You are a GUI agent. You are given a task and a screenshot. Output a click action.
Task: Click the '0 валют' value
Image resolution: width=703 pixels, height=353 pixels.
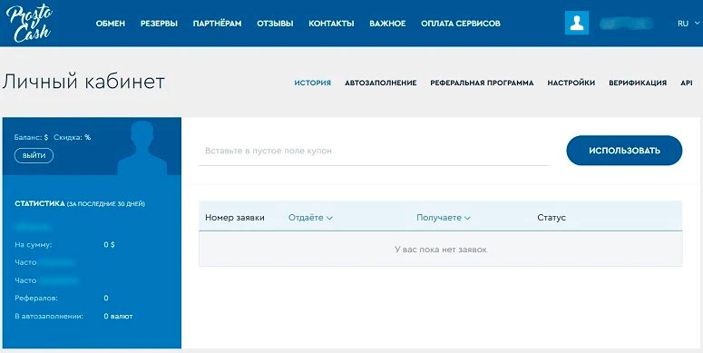point(118,316)
